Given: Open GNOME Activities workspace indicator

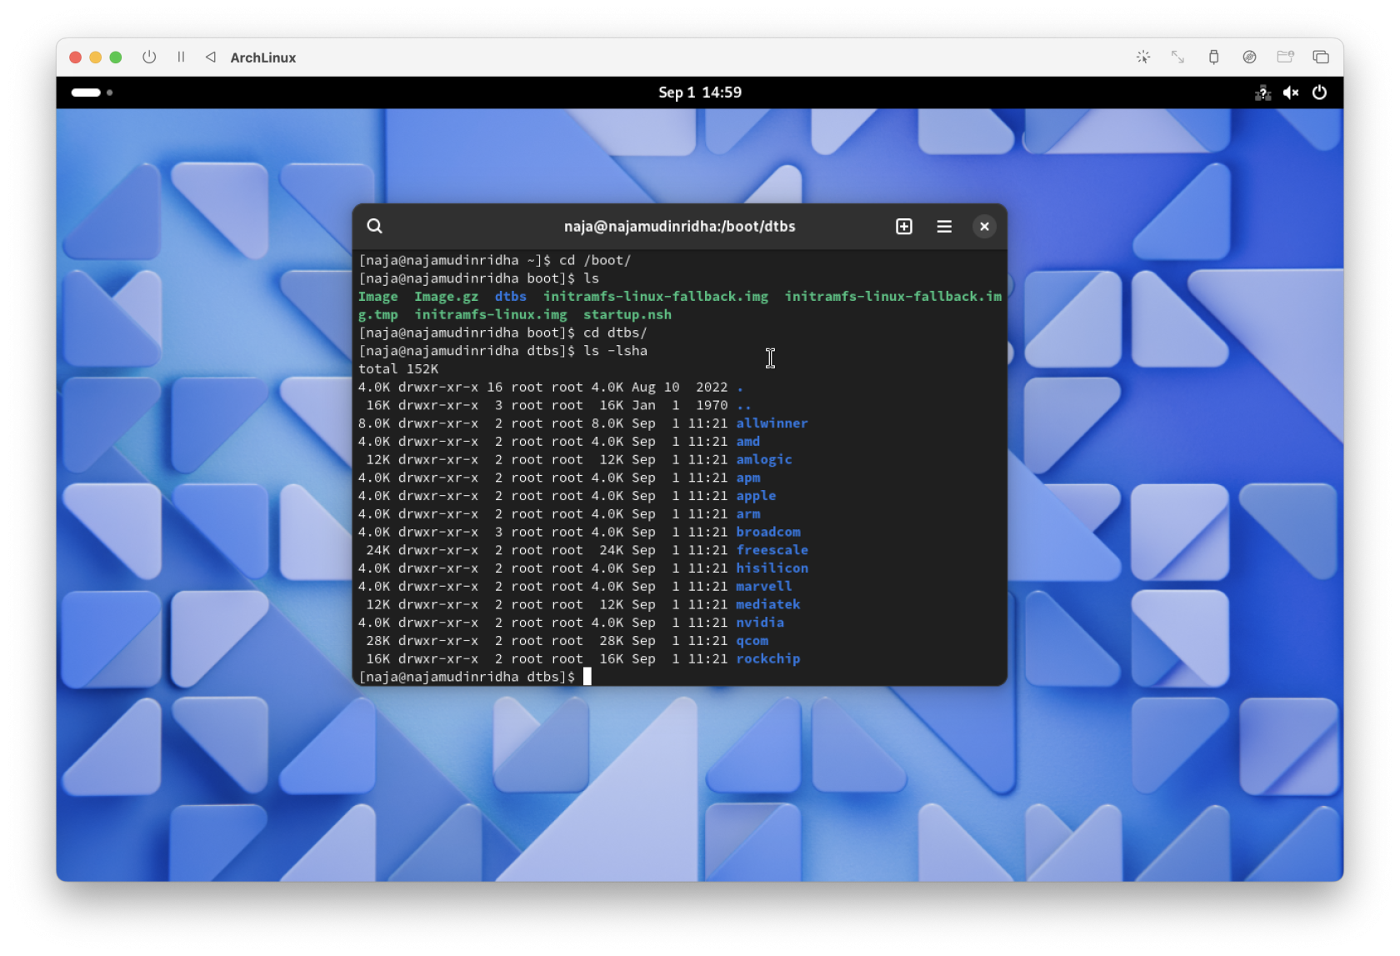Looking at the screenshot, I should [x=92, y=93].
